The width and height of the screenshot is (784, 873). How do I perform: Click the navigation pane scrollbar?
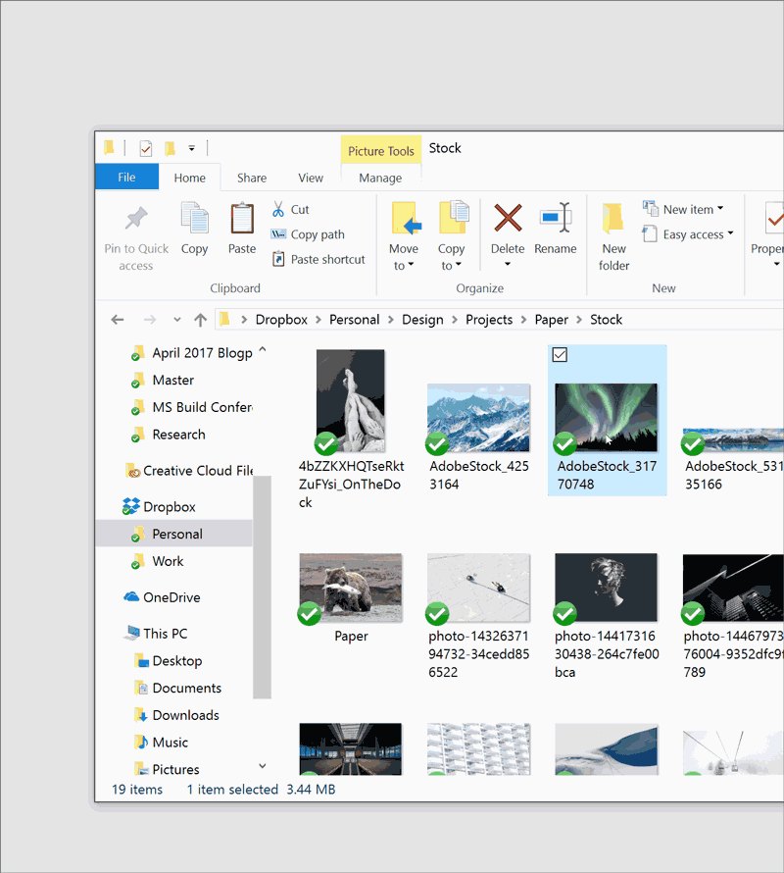click(x=262, y=587)
